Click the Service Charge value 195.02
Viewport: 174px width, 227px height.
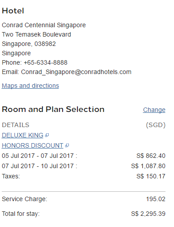pyautogui.click(x=156, y=199)
